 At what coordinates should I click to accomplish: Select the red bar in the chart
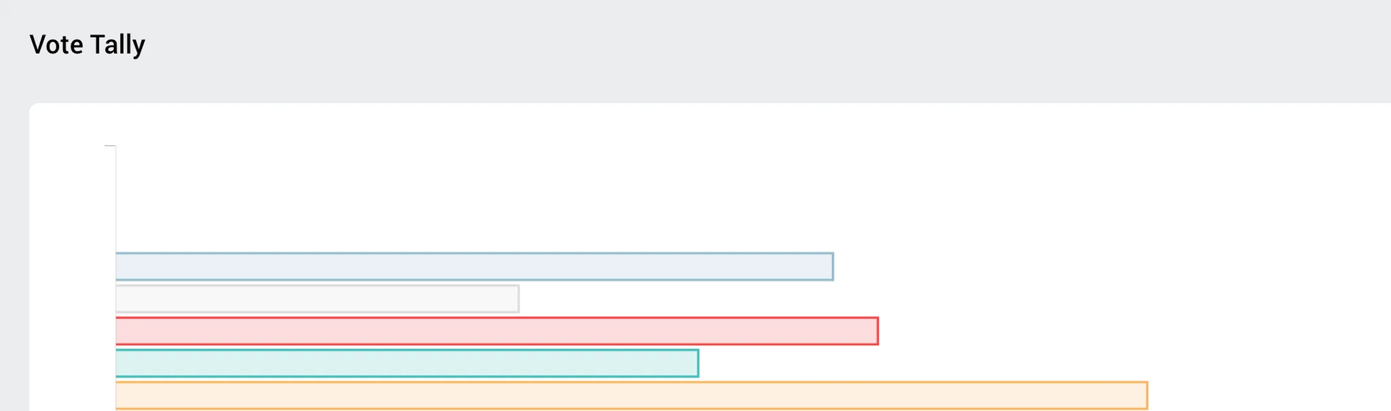tap(496, 331)
